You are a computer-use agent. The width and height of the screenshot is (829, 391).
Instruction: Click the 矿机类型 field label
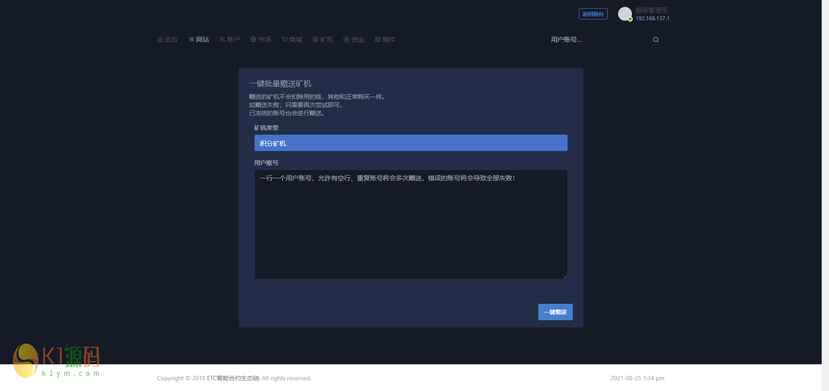pyautogui.click(x=267, y=128)
